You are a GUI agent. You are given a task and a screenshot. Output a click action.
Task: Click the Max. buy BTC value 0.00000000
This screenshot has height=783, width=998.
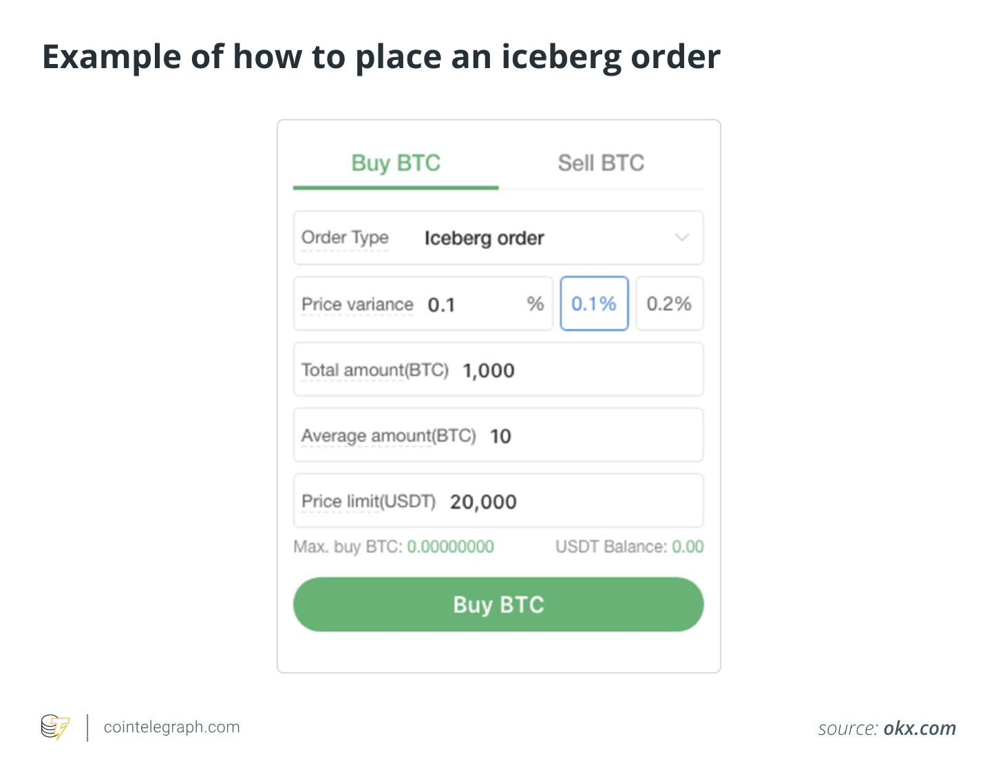pyautogui.click(x=450, y=547)
